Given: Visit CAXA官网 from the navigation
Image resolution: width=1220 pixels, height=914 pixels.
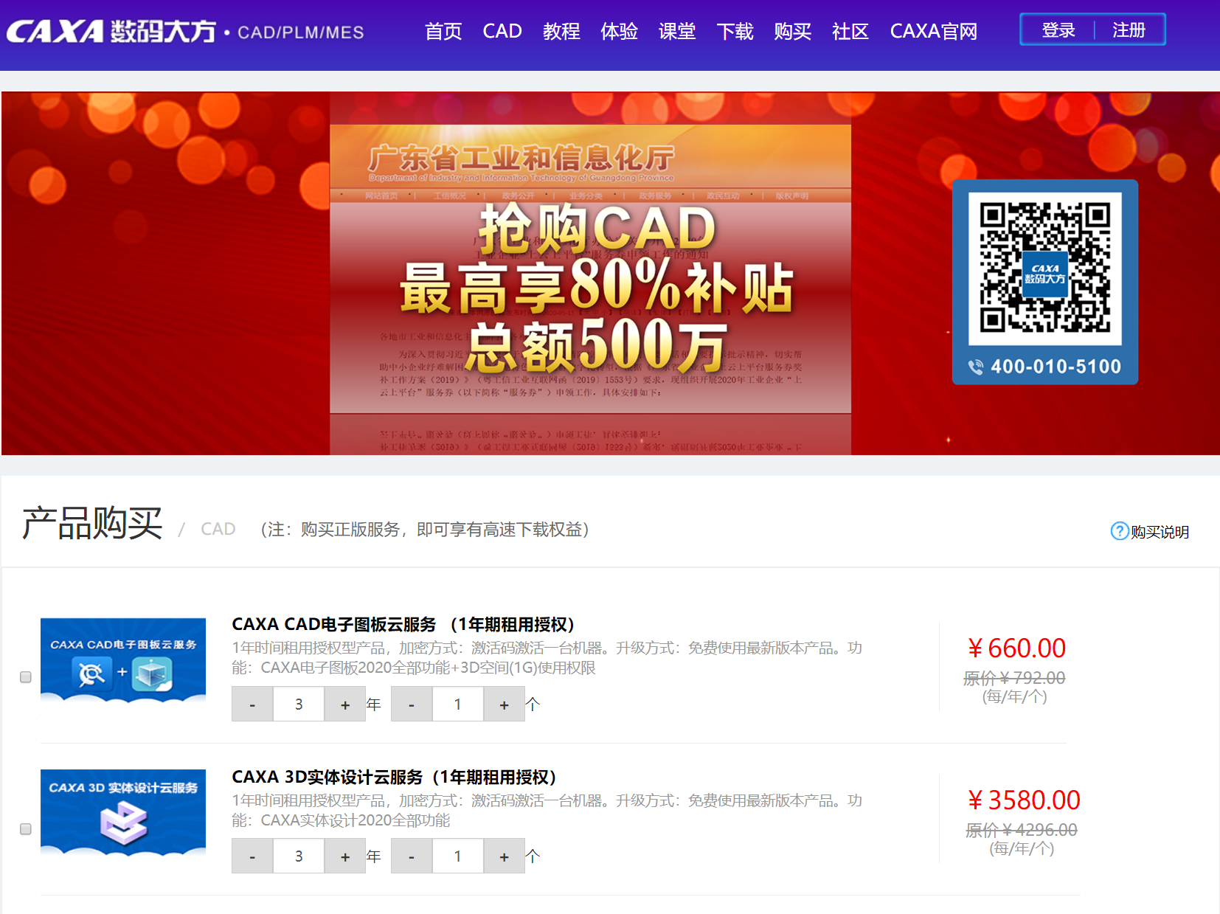Looking at the screenshot, I should (x=934, y=31).
